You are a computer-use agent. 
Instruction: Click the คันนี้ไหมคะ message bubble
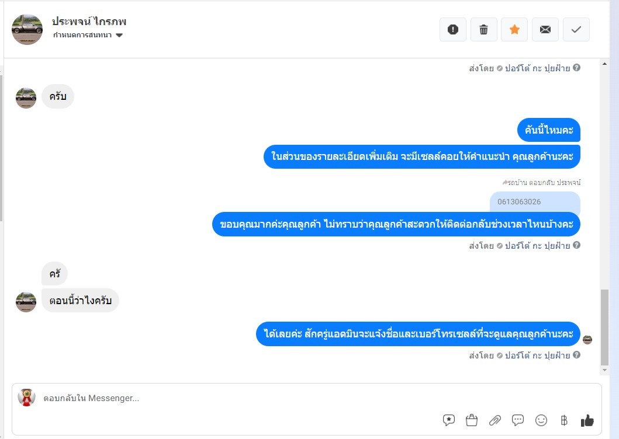(x=549, y=130)
